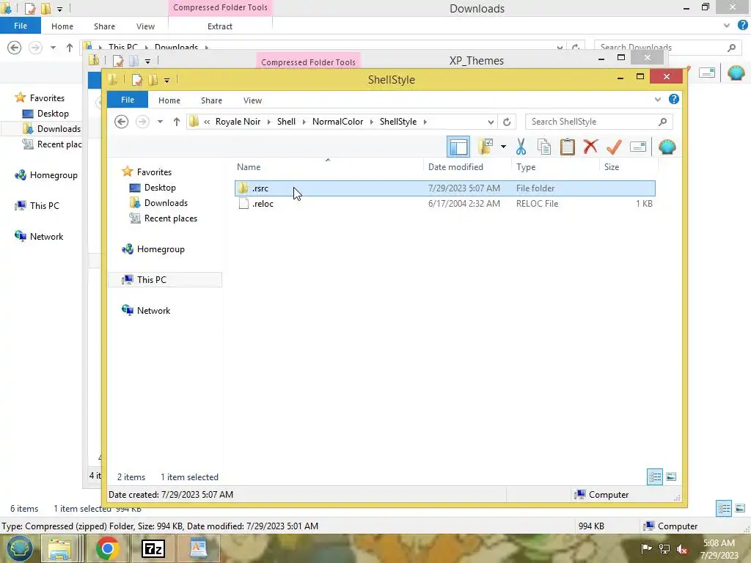The image size is (751, 563).
Task: Go back in the Downloads window
Action: click(x=15, y=48)
